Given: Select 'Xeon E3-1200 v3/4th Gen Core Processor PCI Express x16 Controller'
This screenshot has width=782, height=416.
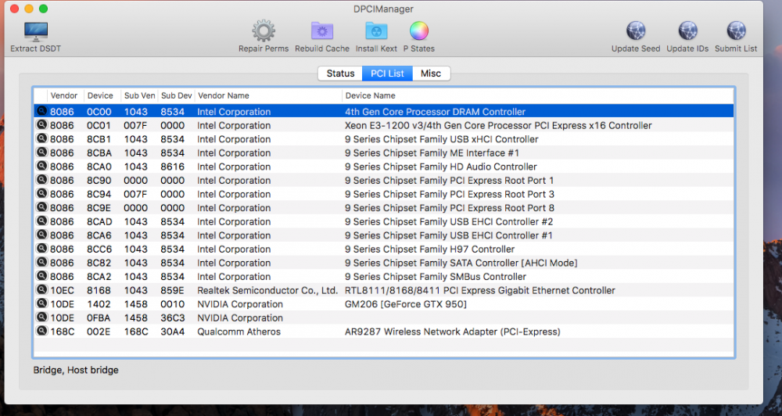Looking at the screenshot, I should (x=498, y=126).
